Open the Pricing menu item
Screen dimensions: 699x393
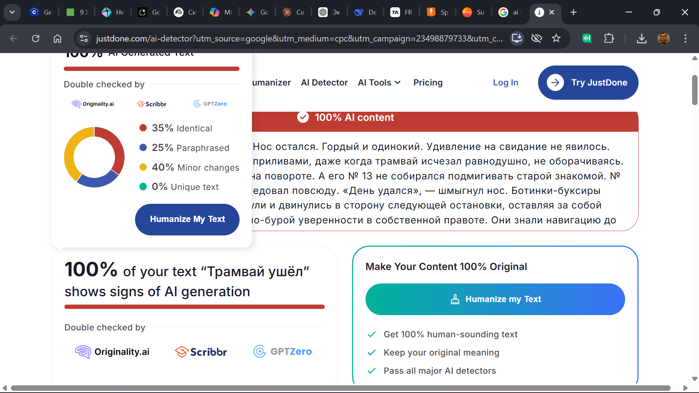click(428, 83)
